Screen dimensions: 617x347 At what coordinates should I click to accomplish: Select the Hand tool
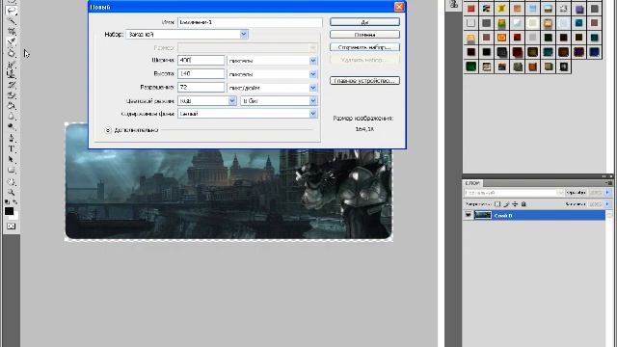tap(11, 182)
